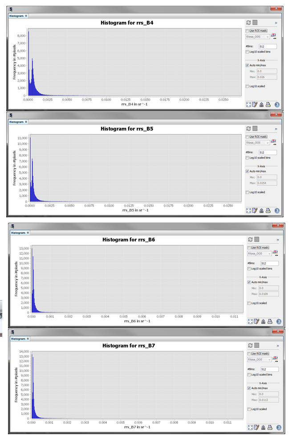292x440 pixels.
Task: Enable Use ROI mask in rrs_B4 panel
Action: (247, 31)
